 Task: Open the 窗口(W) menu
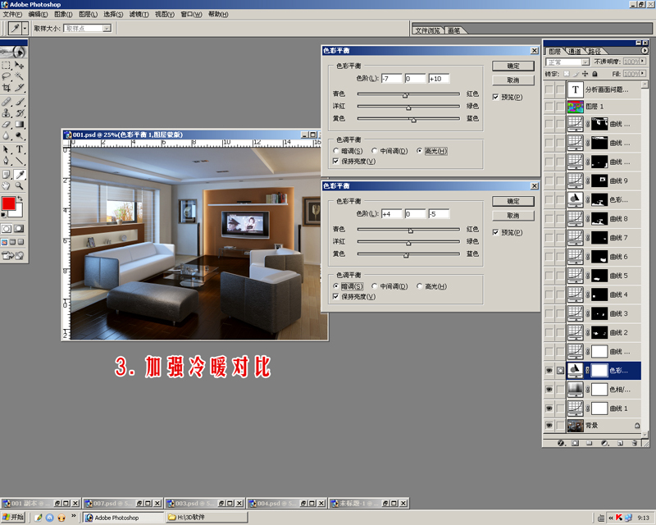point(191,14)
